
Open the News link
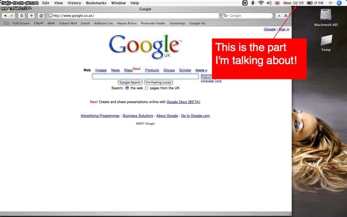point(115,70)
